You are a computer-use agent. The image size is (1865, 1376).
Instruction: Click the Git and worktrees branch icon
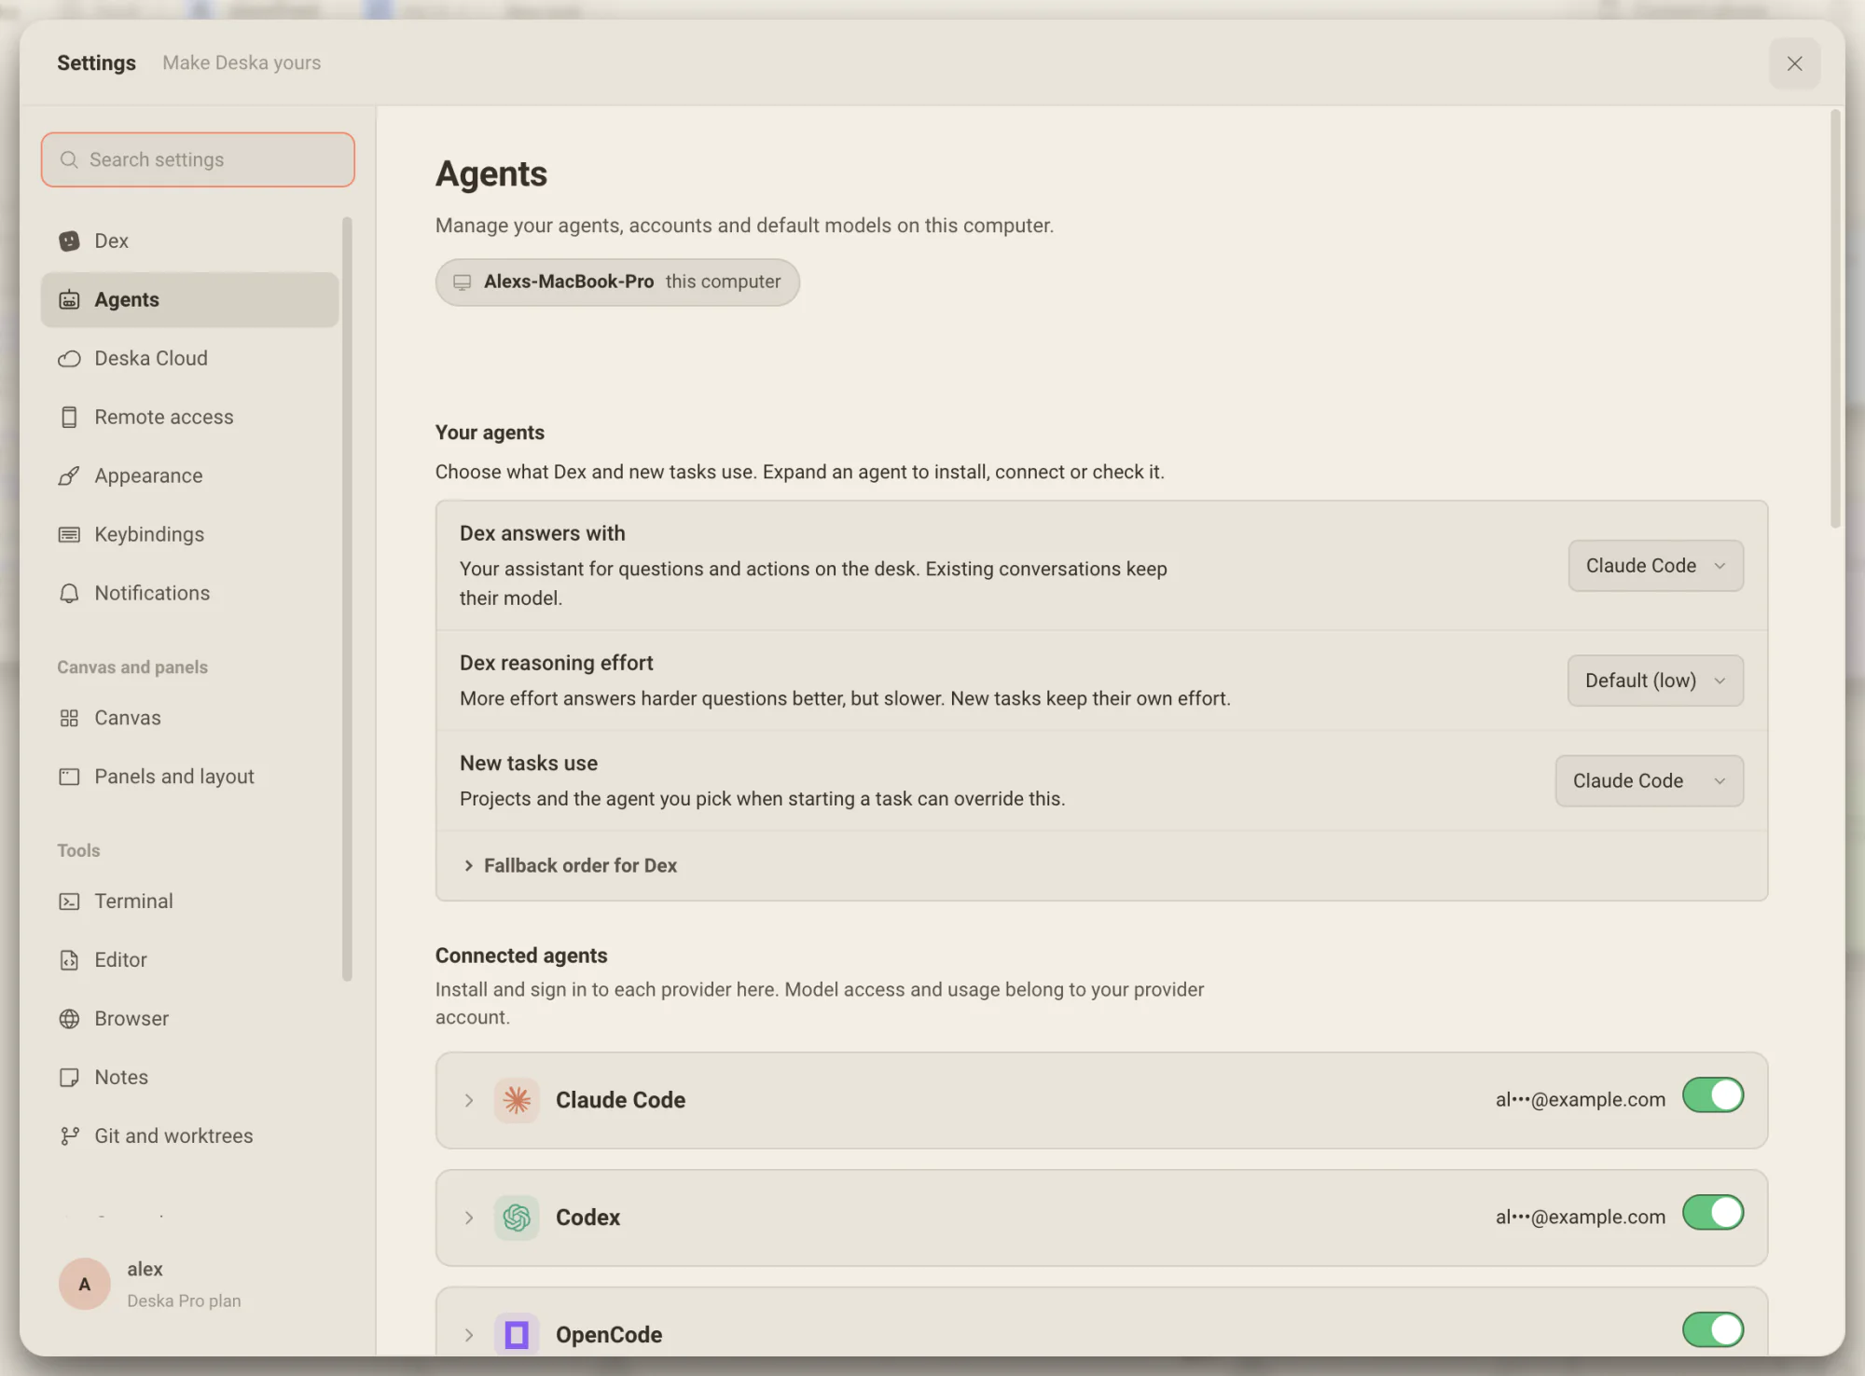pyautogui.click(x=69, y=1135)
